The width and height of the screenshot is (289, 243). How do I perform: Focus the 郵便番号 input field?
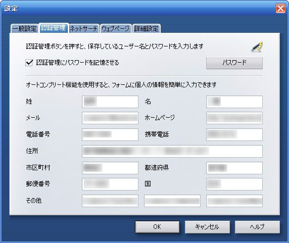pyautogui.click(x=110, y=184)
